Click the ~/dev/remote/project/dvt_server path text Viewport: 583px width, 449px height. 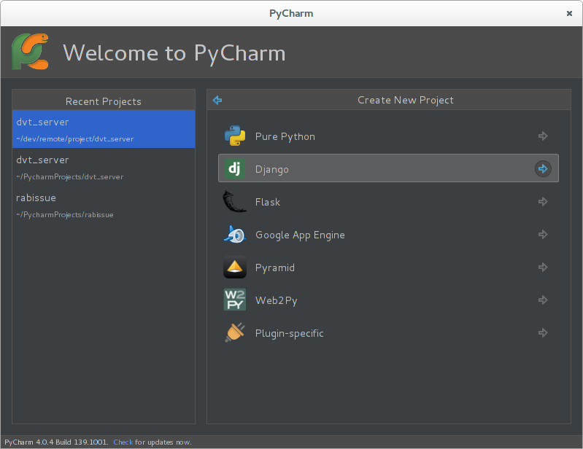(x=74, y=139)
